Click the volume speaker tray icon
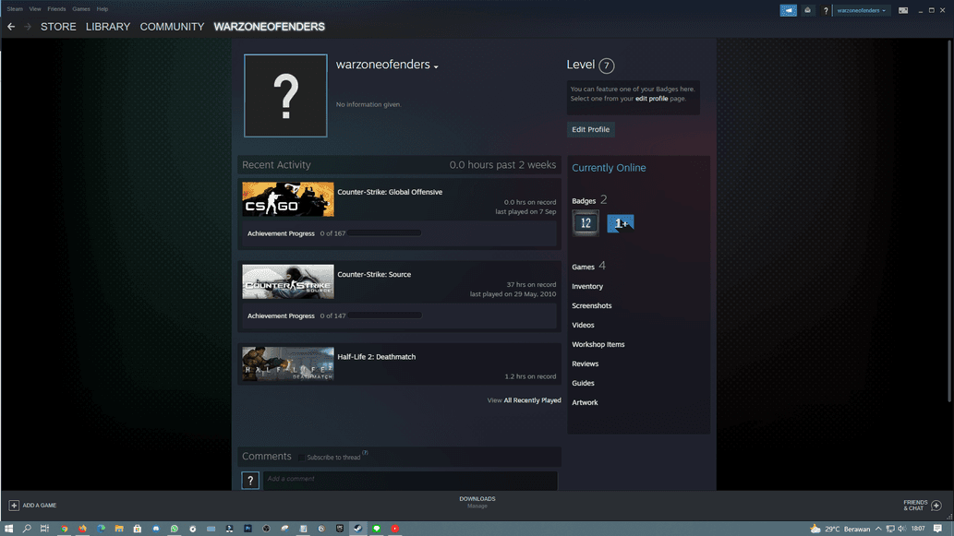 click(901, 529)
